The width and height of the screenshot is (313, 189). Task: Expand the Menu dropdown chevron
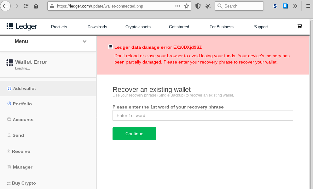click(85, 42)
